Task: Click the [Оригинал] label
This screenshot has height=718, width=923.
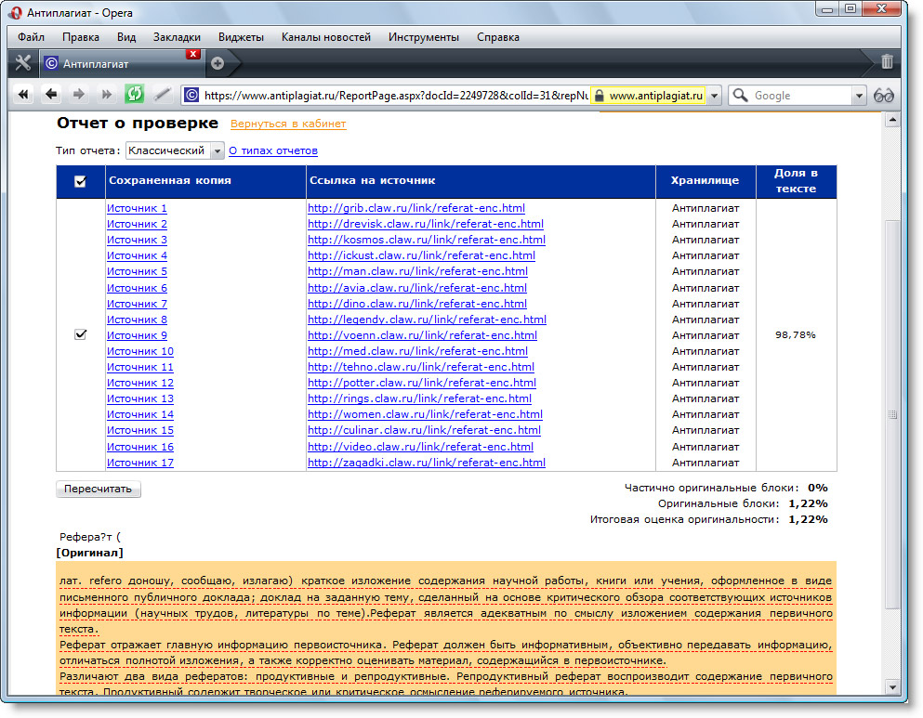Action: (89, 553)
